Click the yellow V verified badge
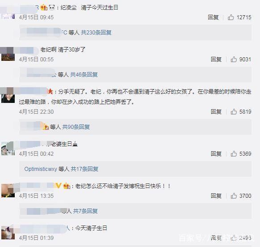This screenshot has height=247, width=260. (59, 186)
